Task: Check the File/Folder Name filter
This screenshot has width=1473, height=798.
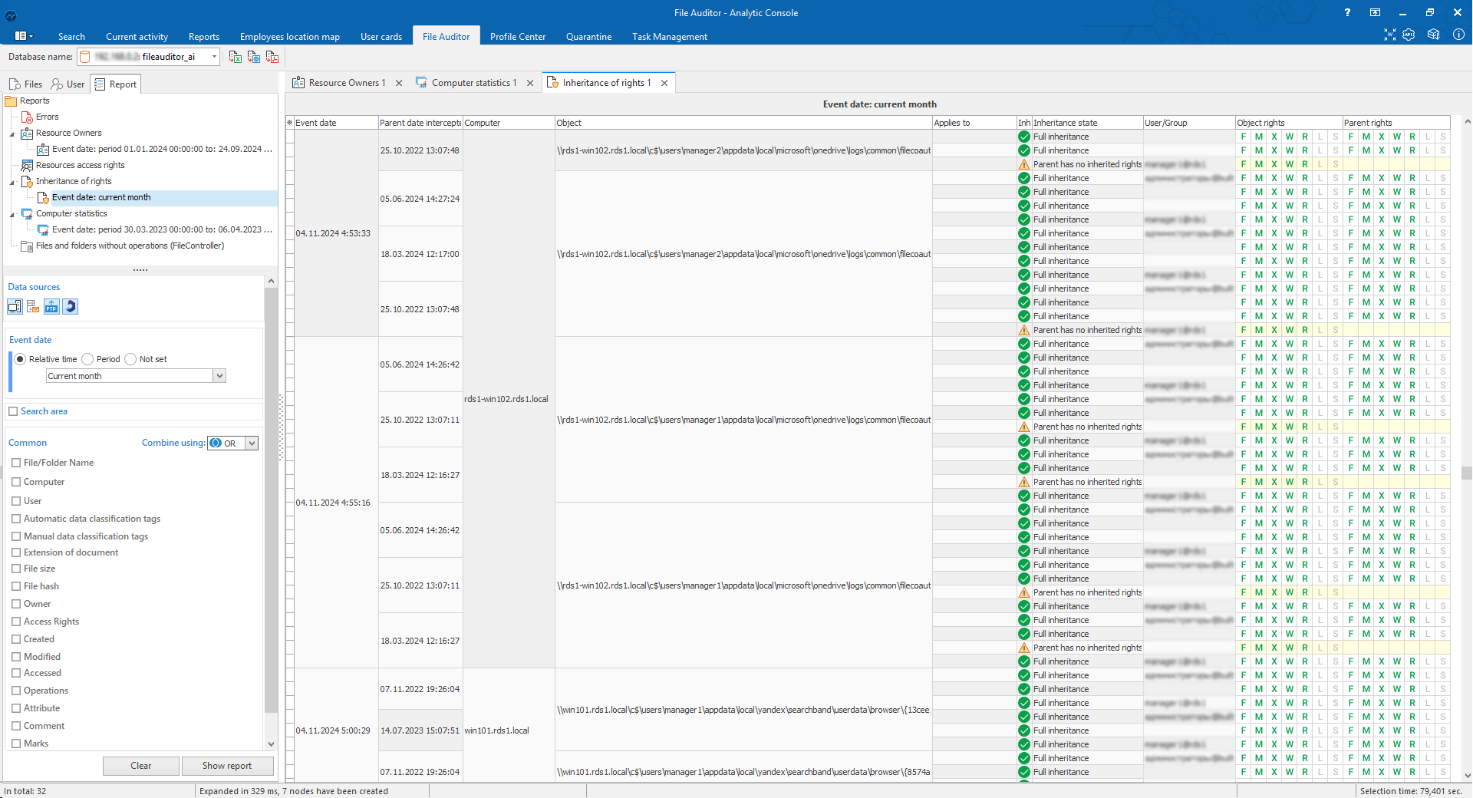Action: click(x=16, y=463)
